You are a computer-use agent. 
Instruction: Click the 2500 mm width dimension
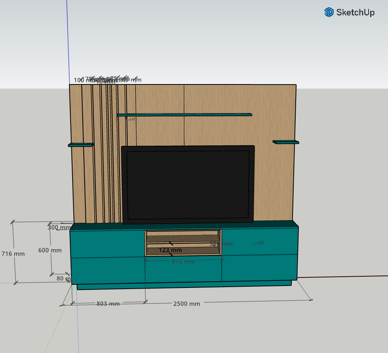tap(187, 304)
